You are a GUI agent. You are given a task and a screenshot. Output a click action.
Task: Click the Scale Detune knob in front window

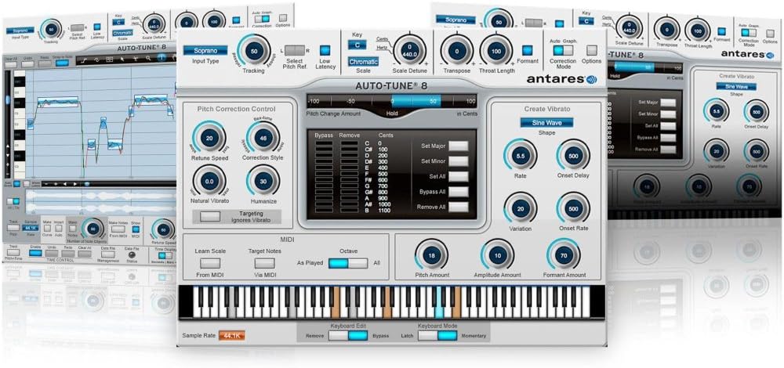coord(409,51)
